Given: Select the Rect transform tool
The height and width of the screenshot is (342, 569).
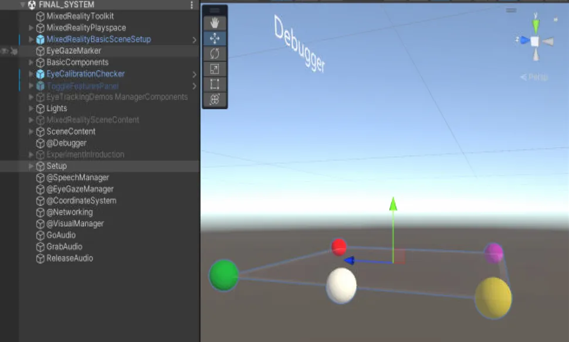Looking at the screenshot, I should coord(215,84).
